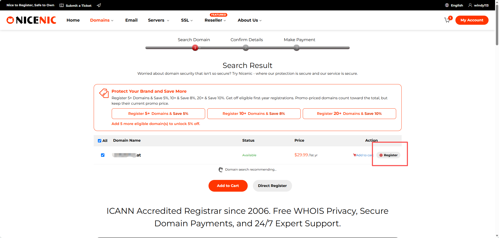Uncheck the All domains checkbox
Screen dimensions: 499x238
tap(99, 141)
